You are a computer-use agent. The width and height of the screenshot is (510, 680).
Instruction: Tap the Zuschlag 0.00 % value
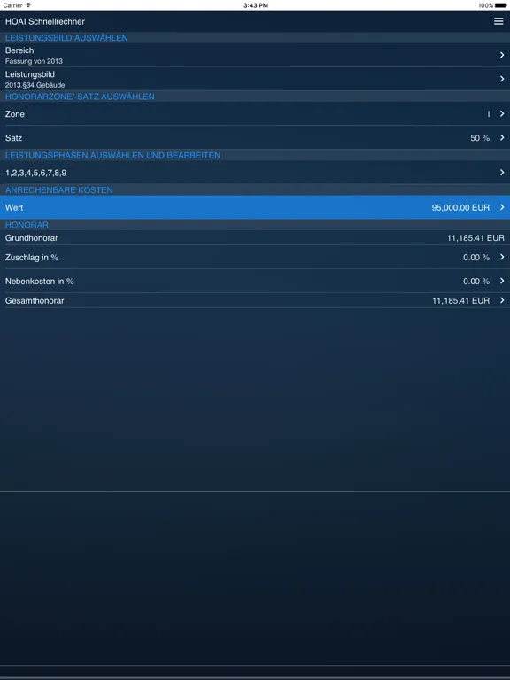tap(476, 257)
